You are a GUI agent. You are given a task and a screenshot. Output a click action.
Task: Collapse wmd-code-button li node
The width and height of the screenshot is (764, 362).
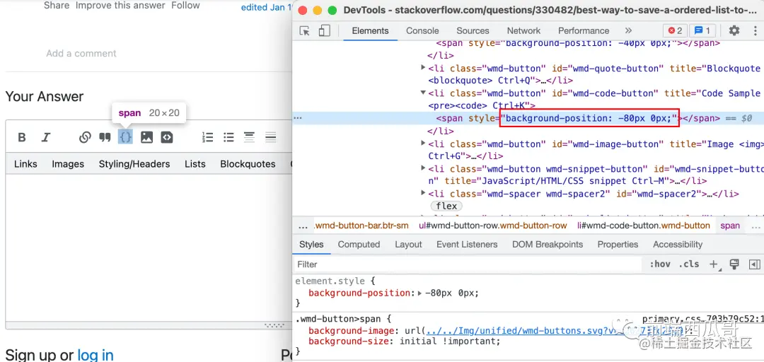tap(423, 93)
